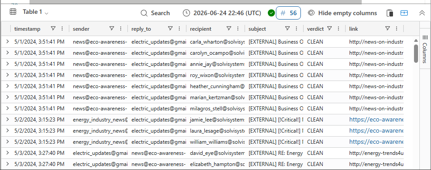This screenshot has width=431, height=170.
Task: Open verdict column options menu
Action: [338, 28]
